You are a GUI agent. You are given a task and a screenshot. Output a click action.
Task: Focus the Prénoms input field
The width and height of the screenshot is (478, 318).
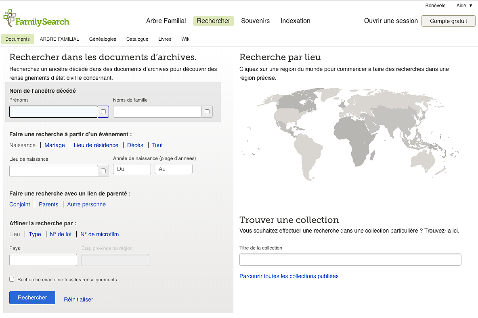pos(54,112)
